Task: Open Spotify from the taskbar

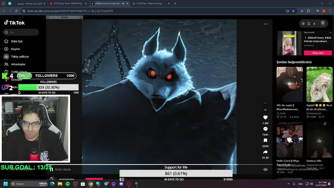Action: click(68, 184)
